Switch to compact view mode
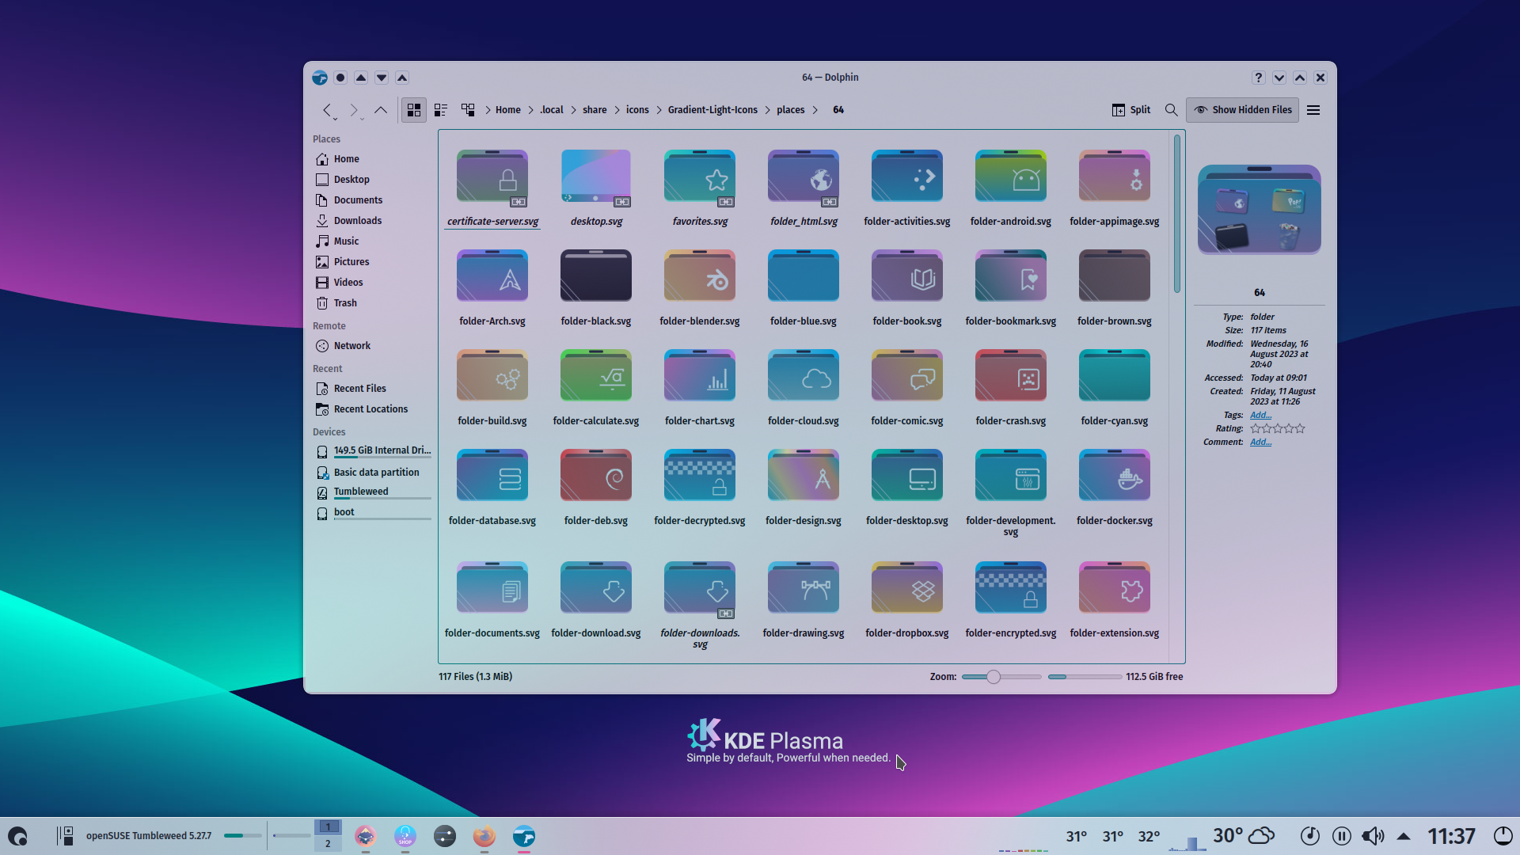Screen dimensions: 1520x855 coord(441,110)
